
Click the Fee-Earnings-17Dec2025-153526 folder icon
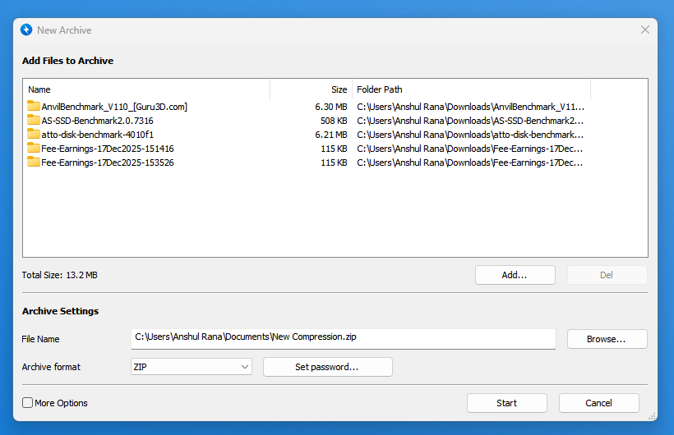(34, 162)
